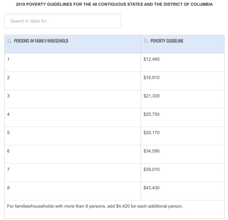Click the 2019 Poverty Guidelines table title
This screenshot has width=228, height=220.
coord(114,5)
